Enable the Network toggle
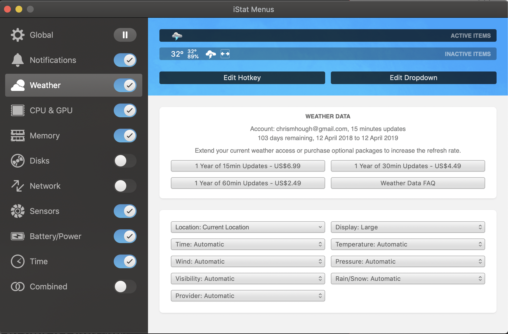 coord(125,186)
